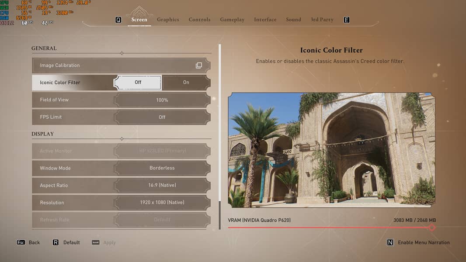Open the Active Monitor selector
Image resolution: width=466 pixels, height=262 pixels.
pyautogui.click(x=162, y=151)
